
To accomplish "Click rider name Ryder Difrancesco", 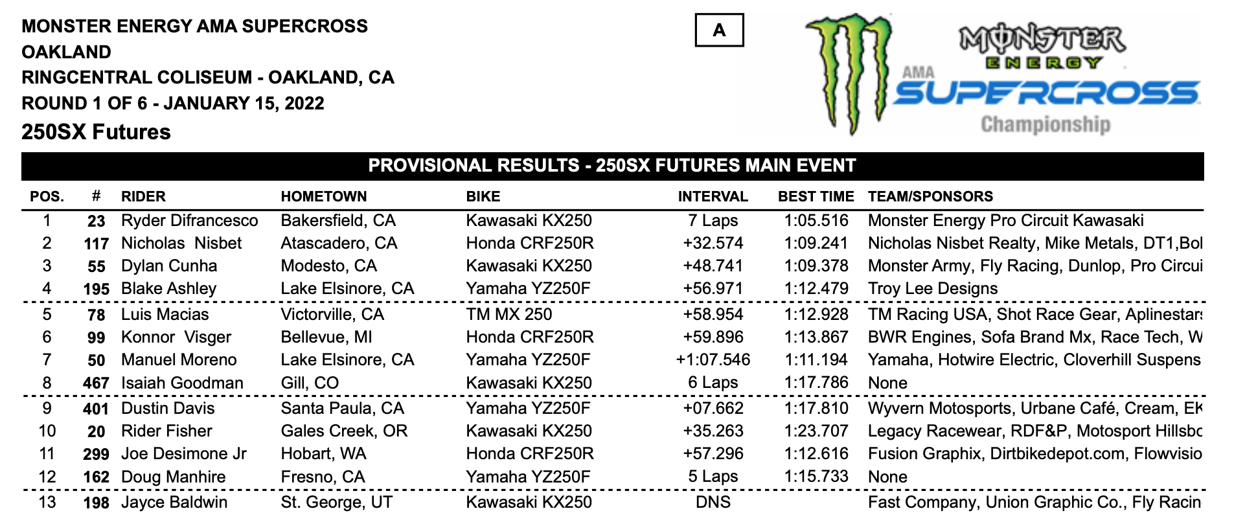I will (x=189, y=221).
